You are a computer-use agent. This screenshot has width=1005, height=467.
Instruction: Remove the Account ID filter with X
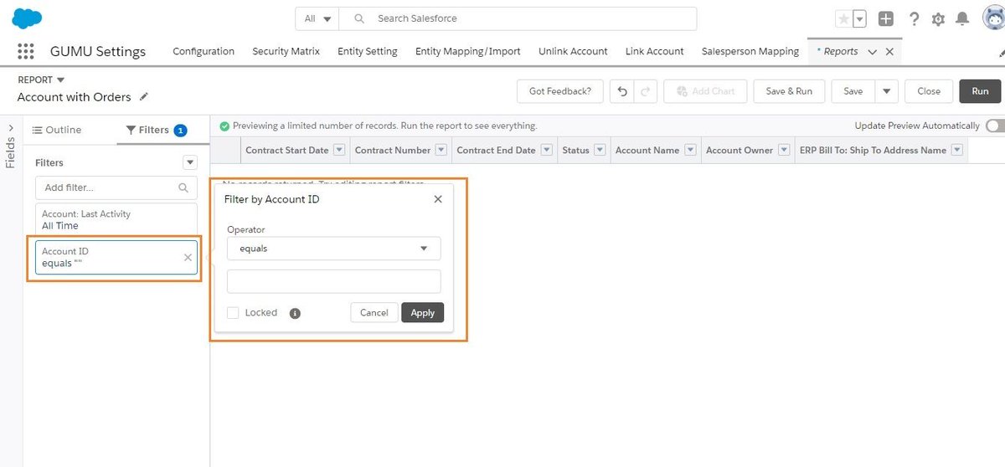(188, 258)
